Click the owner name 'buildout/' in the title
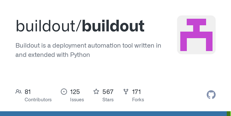Screen dimensions: 231x116 tap(49, 26)
